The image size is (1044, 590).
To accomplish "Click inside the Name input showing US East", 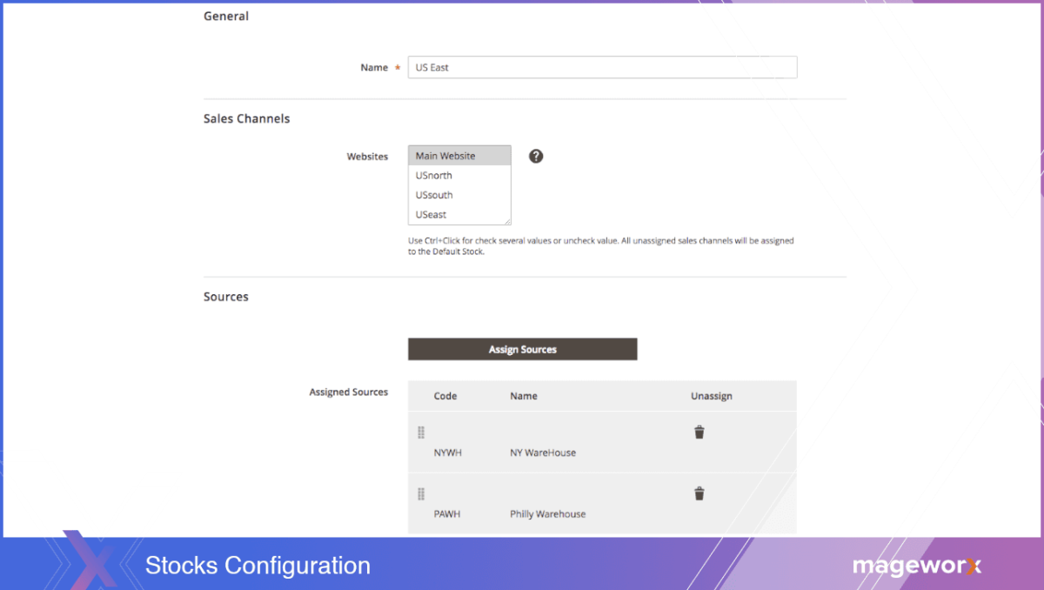I will point(602,67).
